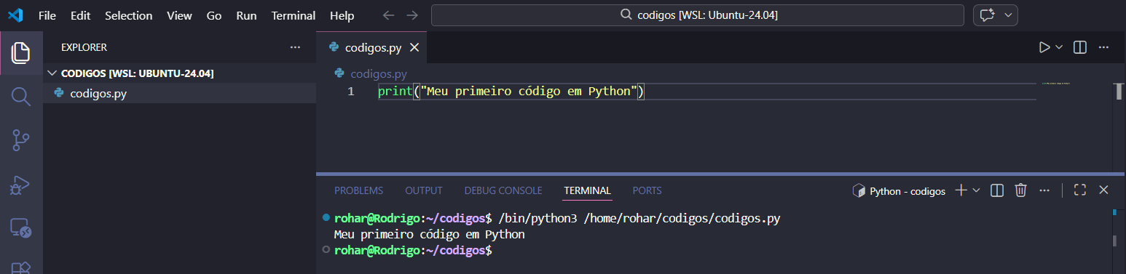Open the Copilot chat dropdown arrow
The height and width of the screenshot is (274, 1126).
[1009, 15]
